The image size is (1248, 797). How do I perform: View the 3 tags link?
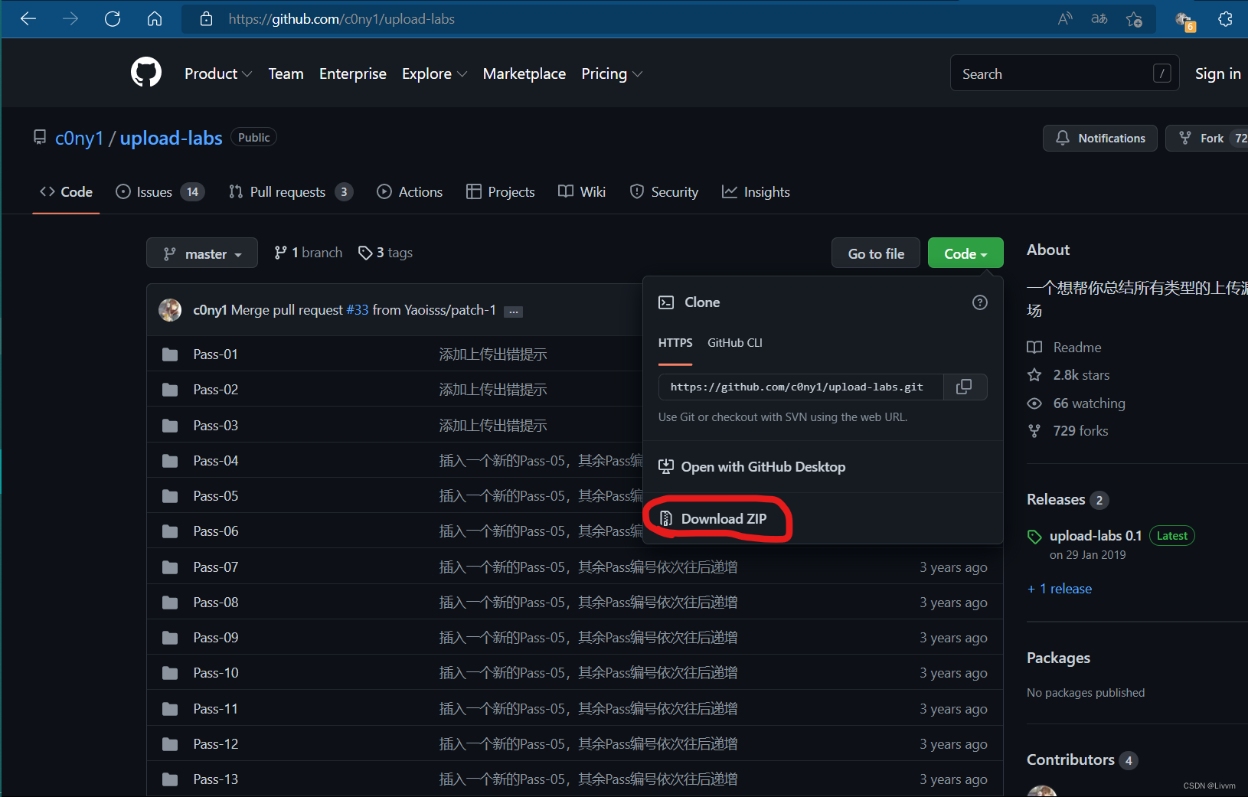click(386, 253)
